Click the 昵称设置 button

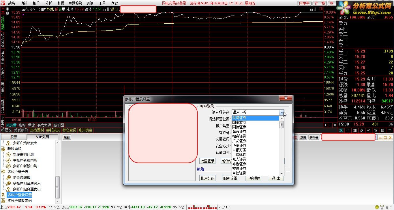(230, 178)
